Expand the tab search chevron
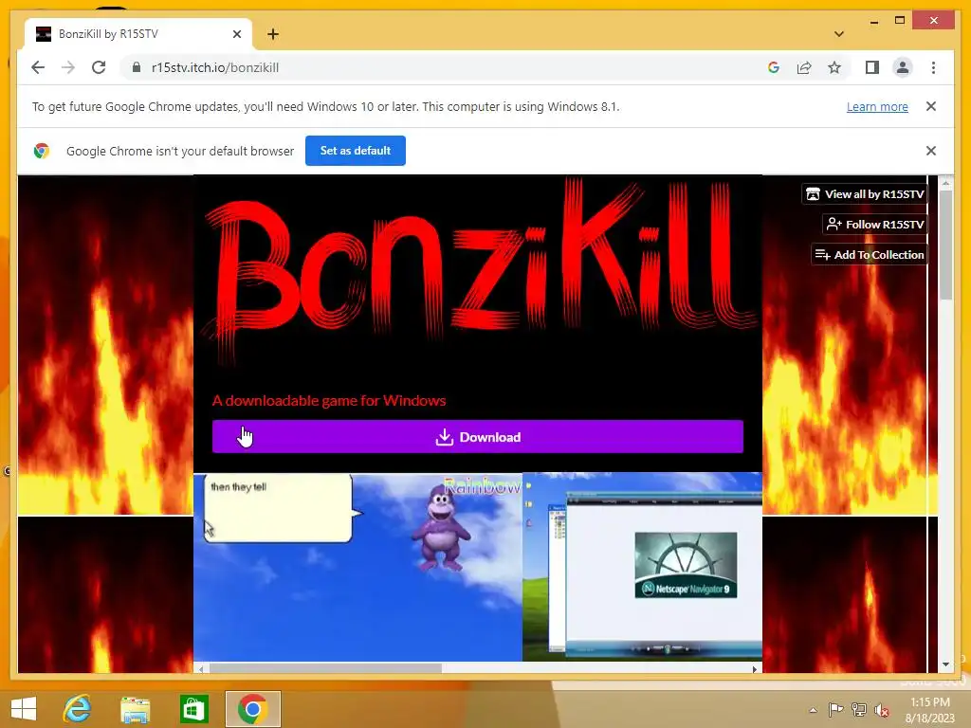This screenshot has width=971, height=728. point(839,34)
